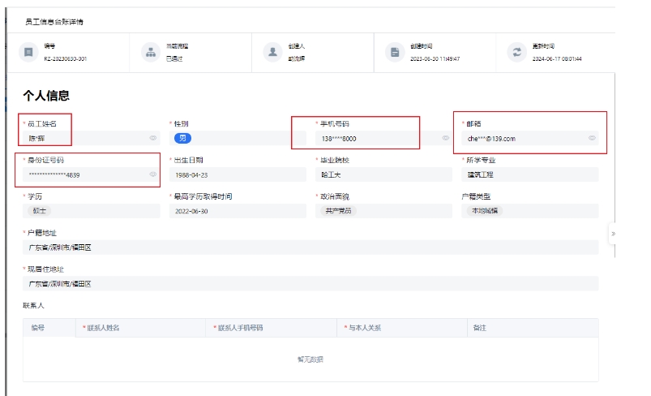Click the 现居住地址 address field
This screenshot has width=651, height=396.
(x=311, y=284)
